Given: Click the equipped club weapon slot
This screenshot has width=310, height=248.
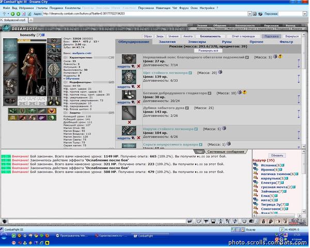Looking at the screenshot, I should tap(10, 70).
